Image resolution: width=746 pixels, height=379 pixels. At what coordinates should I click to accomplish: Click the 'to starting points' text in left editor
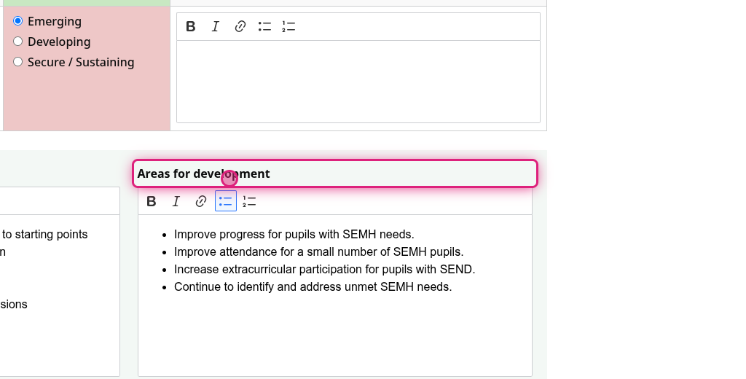pos(44,234)
